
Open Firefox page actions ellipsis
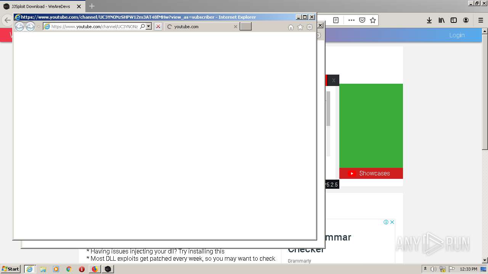click(352, 20)
